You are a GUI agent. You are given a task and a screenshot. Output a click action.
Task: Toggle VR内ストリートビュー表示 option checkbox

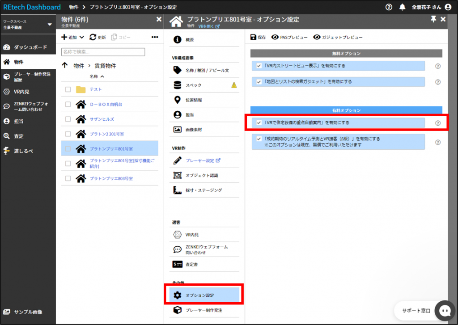259,66
